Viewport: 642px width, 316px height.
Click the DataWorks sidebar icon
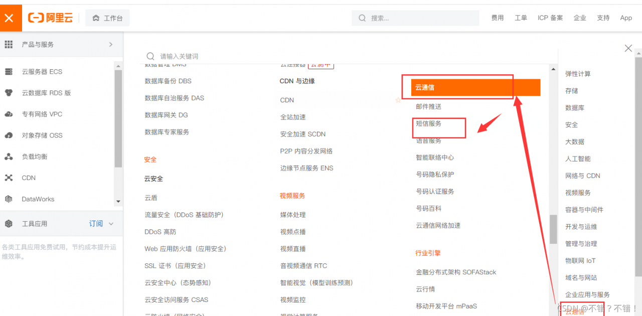[9, 199]
